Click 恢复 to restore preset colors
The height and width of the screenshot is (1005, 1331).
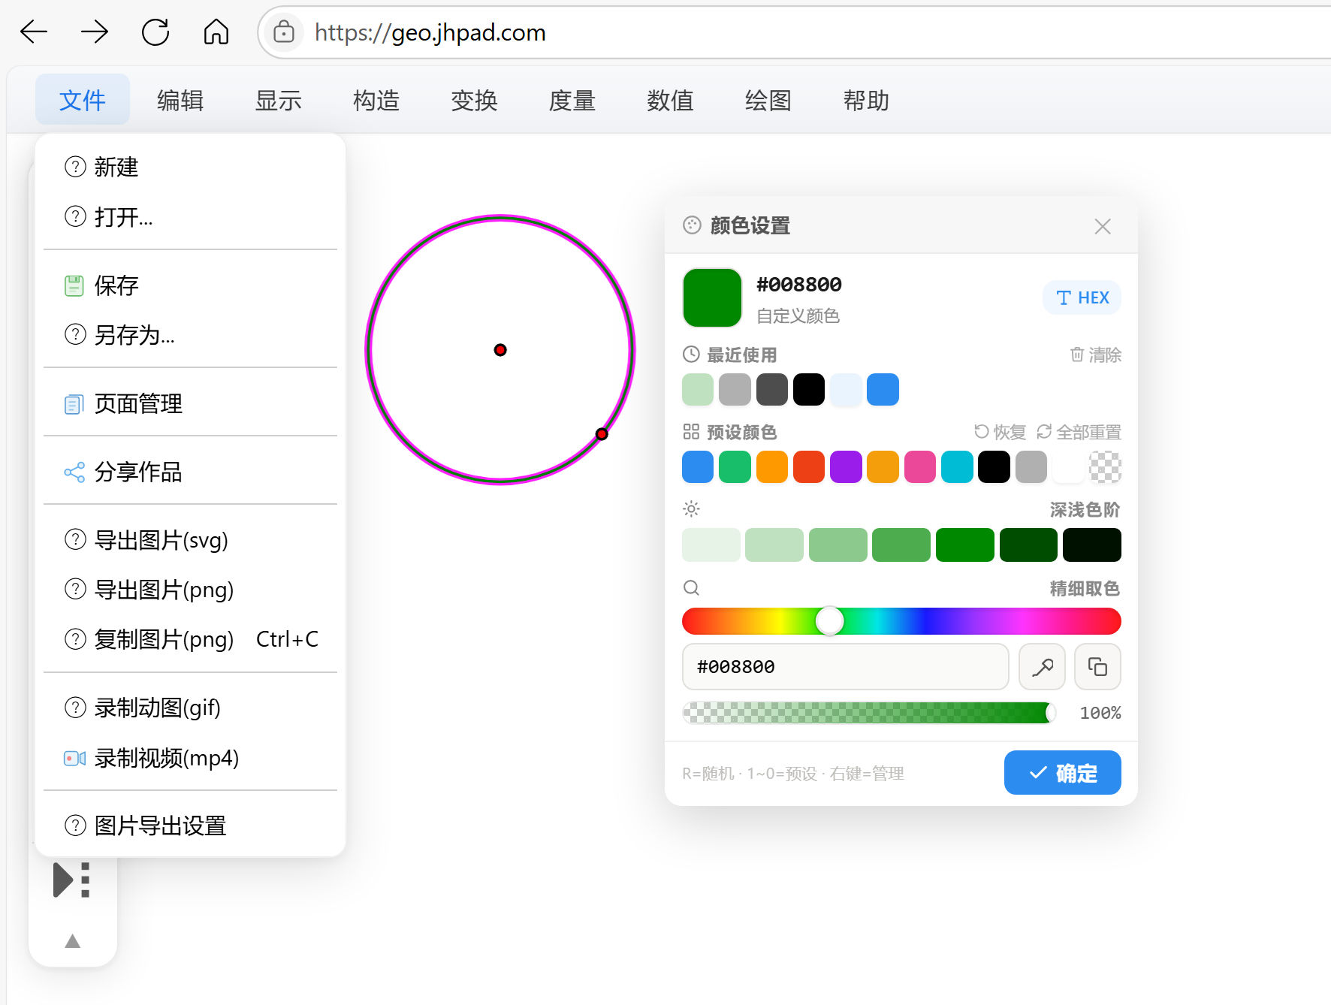tap(1000, 432)
